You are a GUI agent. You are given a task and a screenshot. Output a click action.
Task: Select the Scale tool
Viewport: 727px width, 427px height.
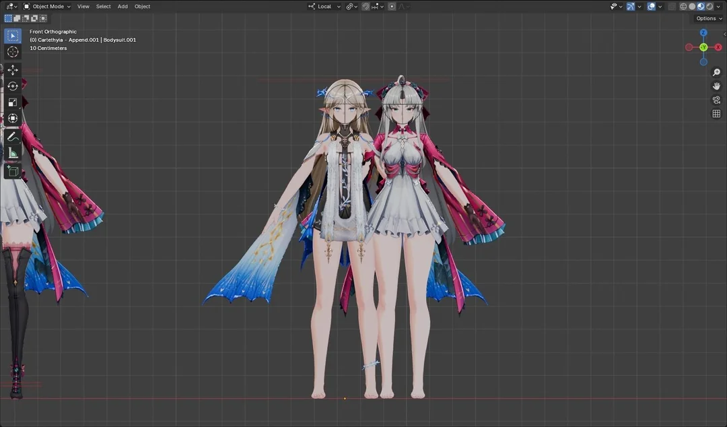13,102
